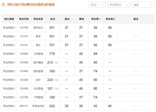Click the 工商管理 major name
Viewport: 156px width, 112px height.
point(38,97)
